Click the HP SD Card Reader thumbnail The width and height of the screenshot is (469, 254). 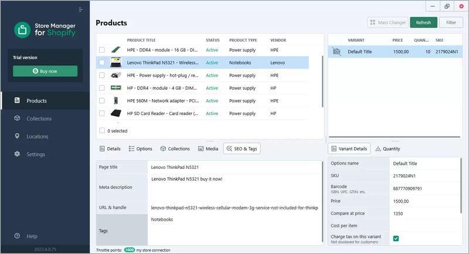coord(115,113)
